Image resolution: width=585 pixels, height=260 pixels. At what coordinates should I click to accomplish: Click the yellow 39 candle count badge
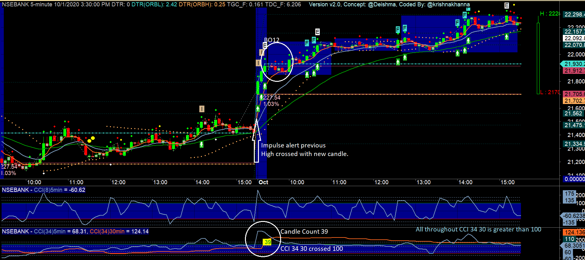(x=267, y=242)
